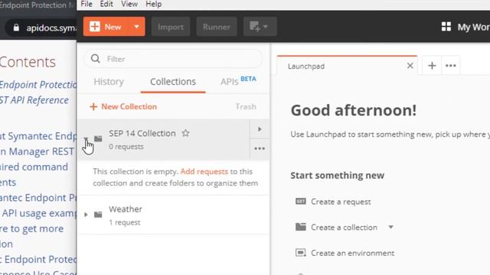Open the new window dropdown icon

click(x=260, y=27)
